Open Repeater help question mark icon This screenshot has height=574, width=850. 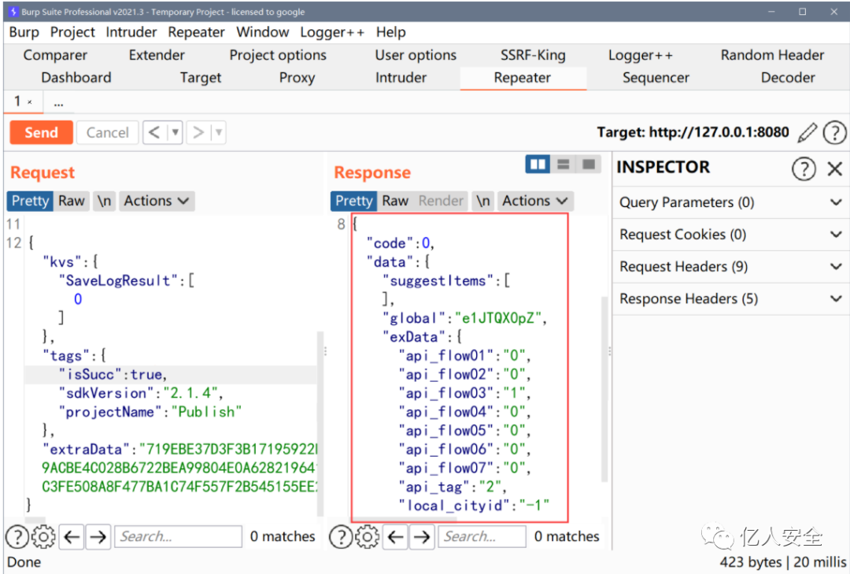coord(834,132)
